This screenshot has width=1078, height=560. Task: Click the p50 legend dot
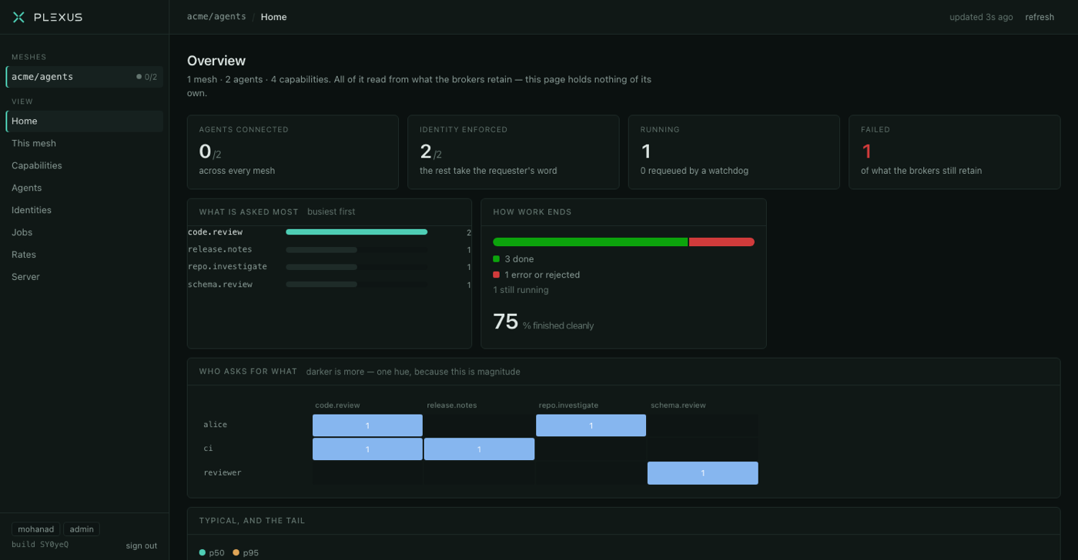point(203,552)
